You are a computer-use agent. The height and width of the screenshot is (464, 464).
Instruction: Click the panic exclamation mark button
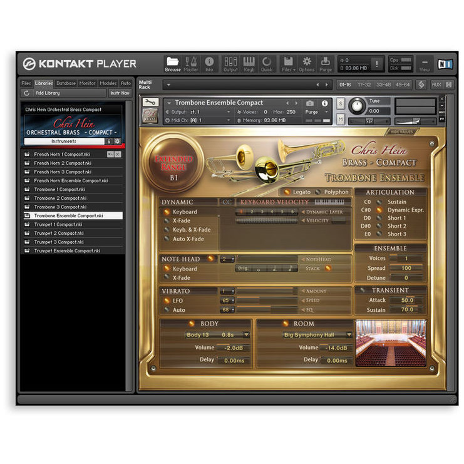pos(377,64)
